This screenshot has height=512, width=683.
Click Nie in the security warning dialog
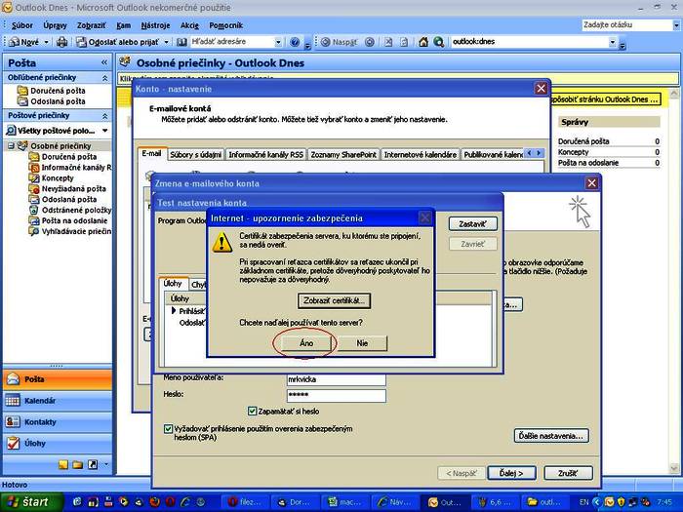pos(362,343)
